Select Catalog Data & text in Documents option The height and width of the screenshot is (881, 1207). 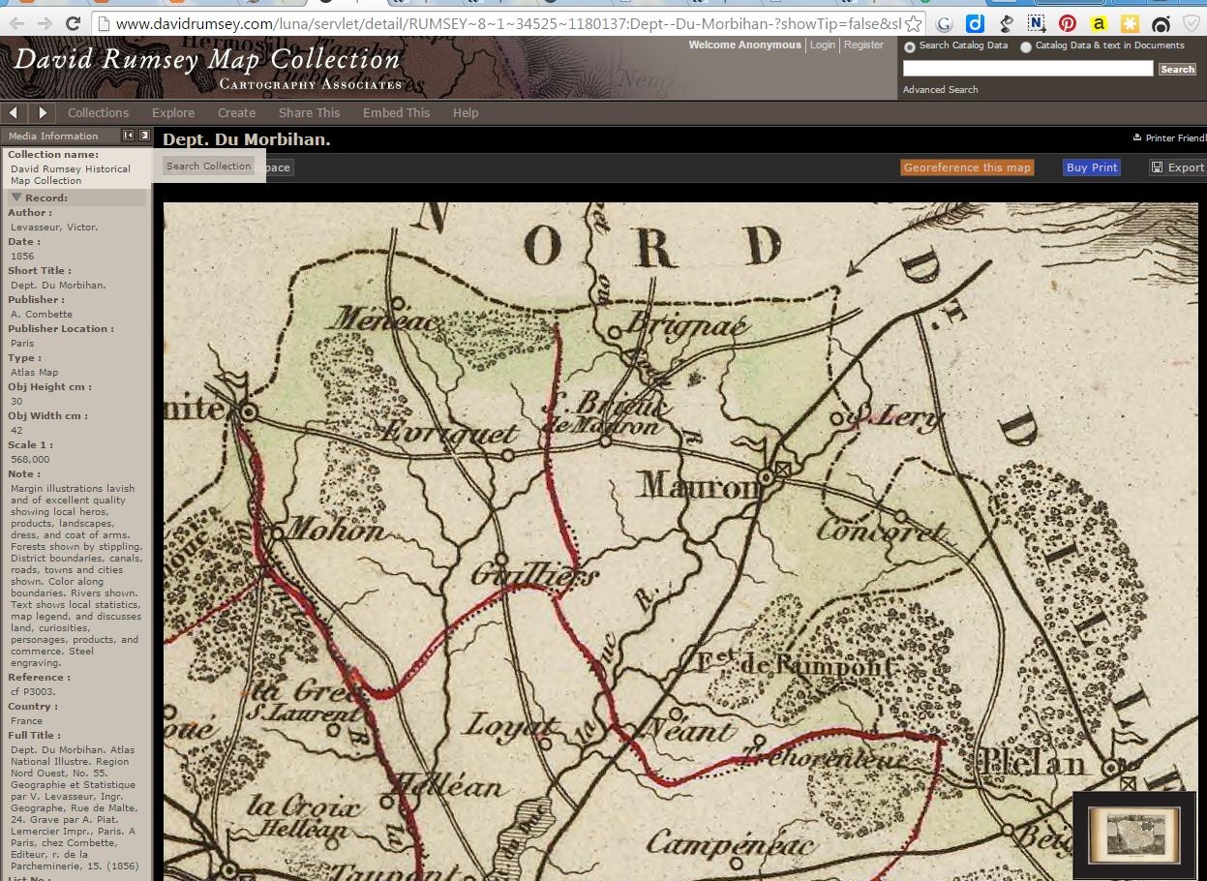(1026, 46)
